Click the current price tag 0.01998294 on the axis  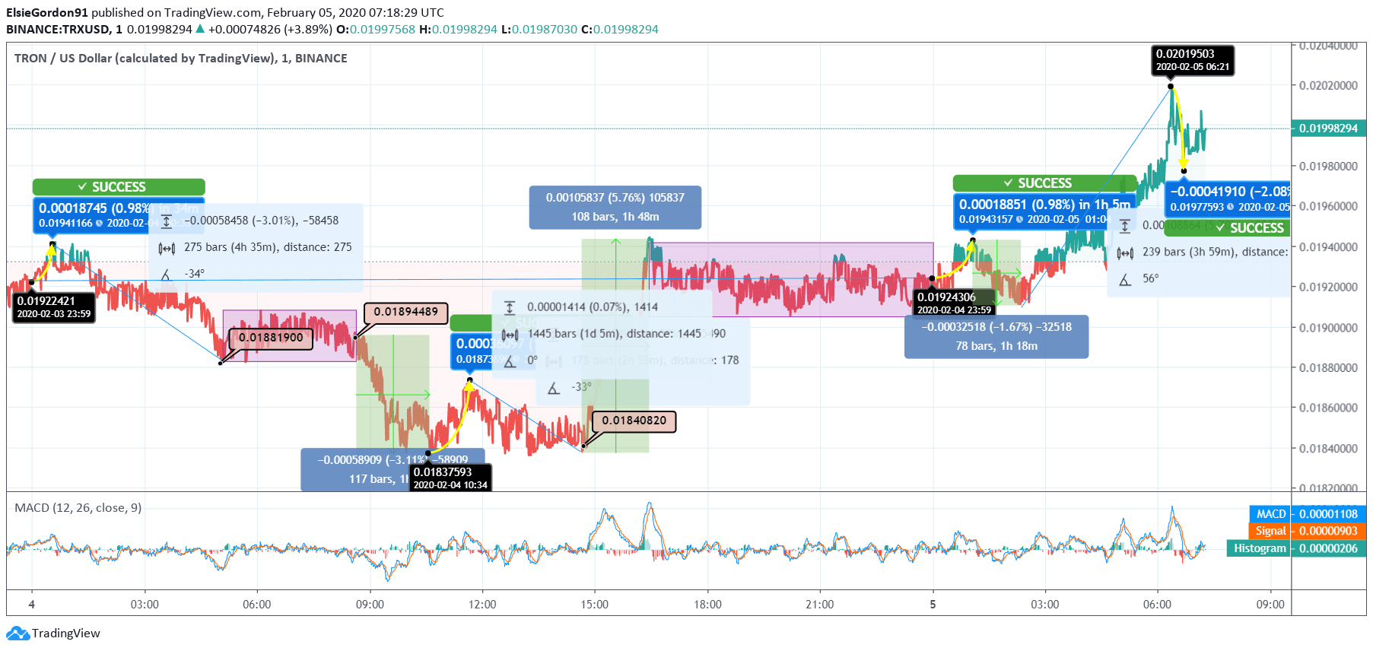click(1328, 129)
